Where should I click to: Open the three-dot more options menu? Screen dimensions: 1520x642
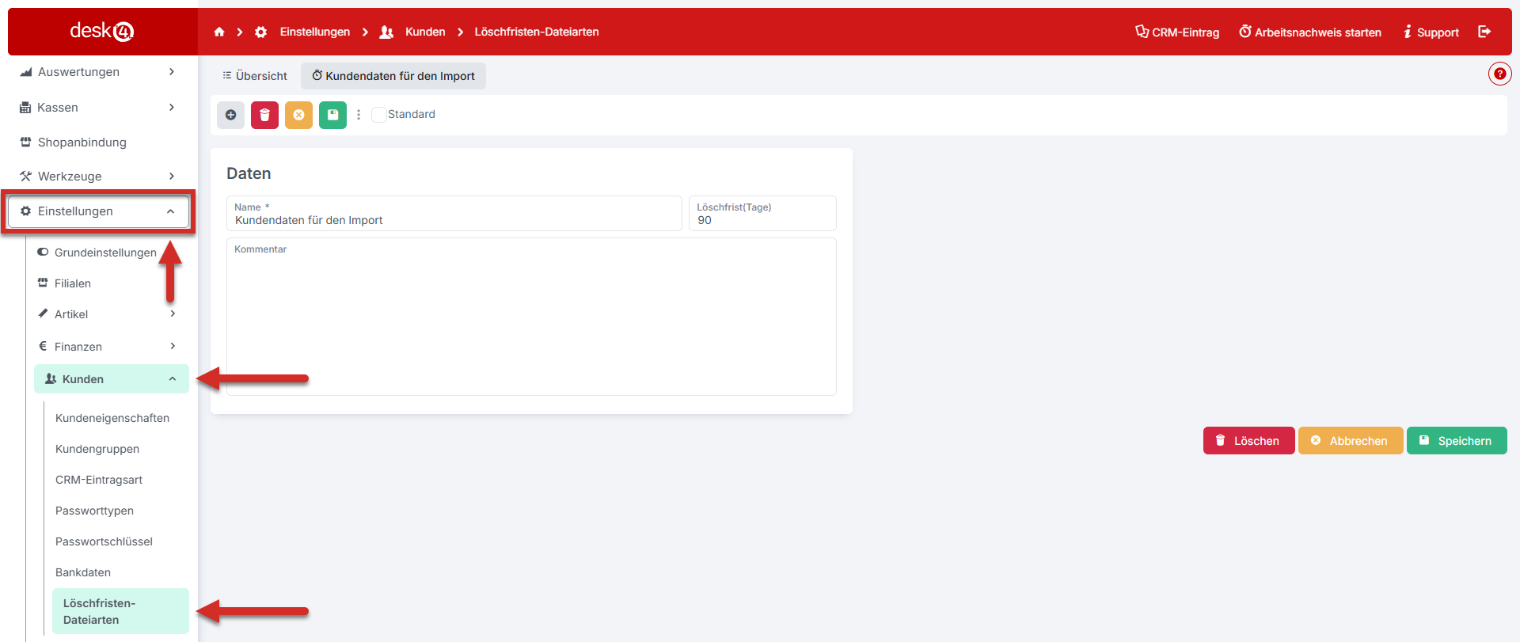[359, 115]
